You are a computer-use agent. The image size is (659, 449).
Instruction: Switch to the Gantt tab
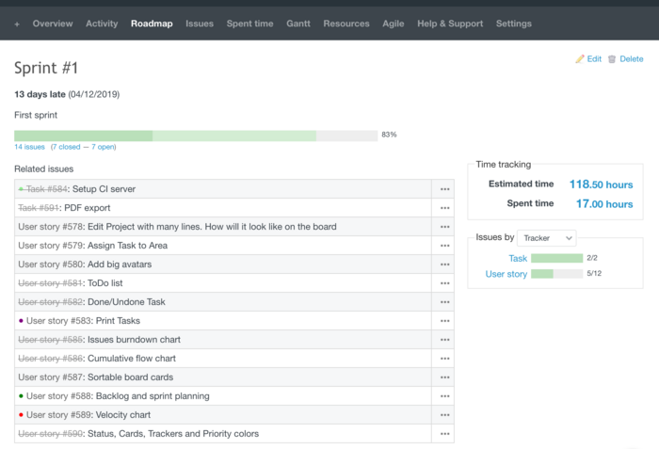coord(298,24)
